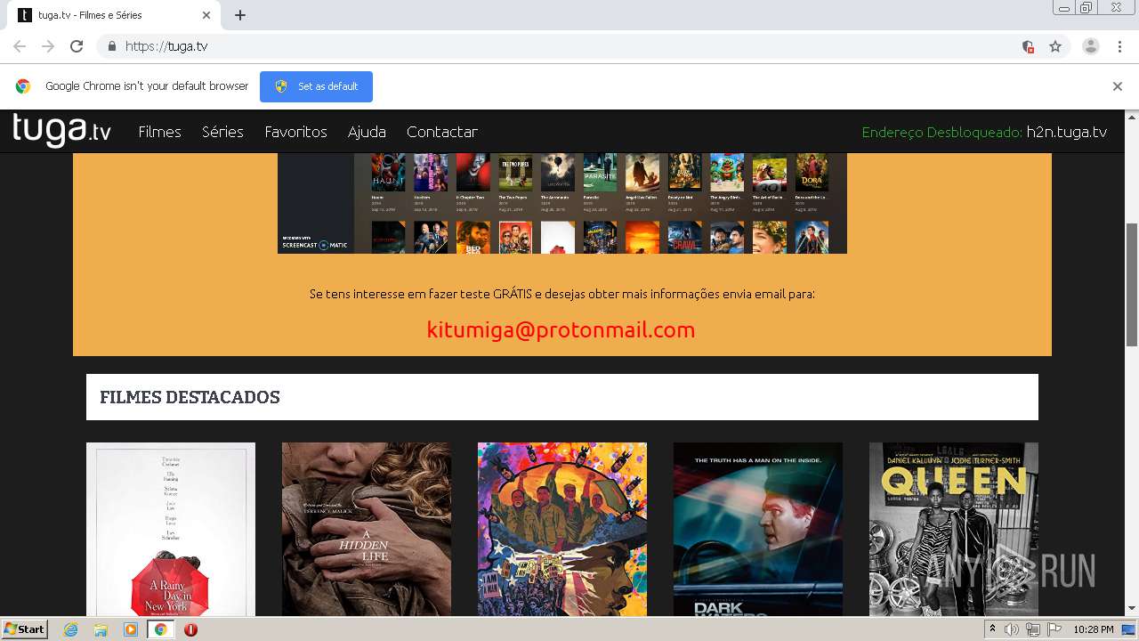
Task: Click the GRÁTIS test information text
Action: tap(562, 294)
